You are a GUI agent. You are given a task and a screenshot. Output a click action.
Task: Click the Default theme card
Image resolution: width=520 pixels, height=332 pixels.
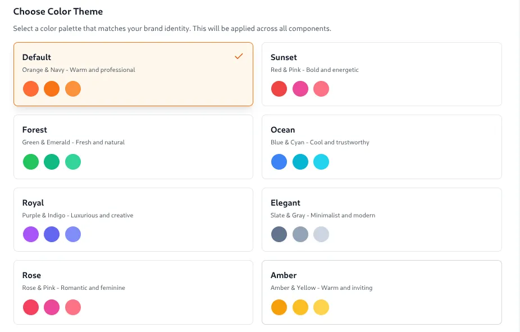pos(133,74)
